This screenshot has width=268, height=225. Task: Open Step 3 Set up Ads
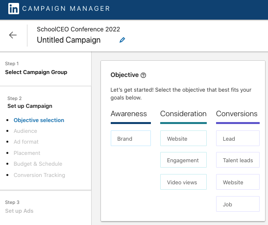19,211
